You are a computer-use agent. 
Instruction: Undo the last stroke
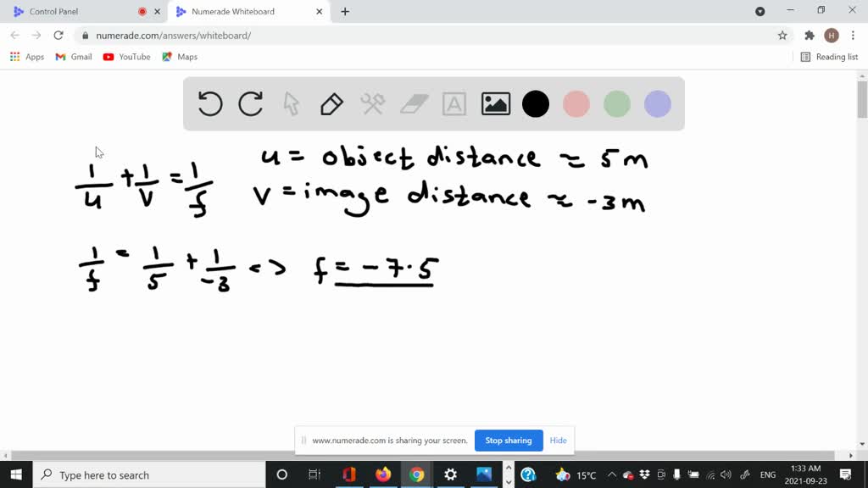pos(209,103)
